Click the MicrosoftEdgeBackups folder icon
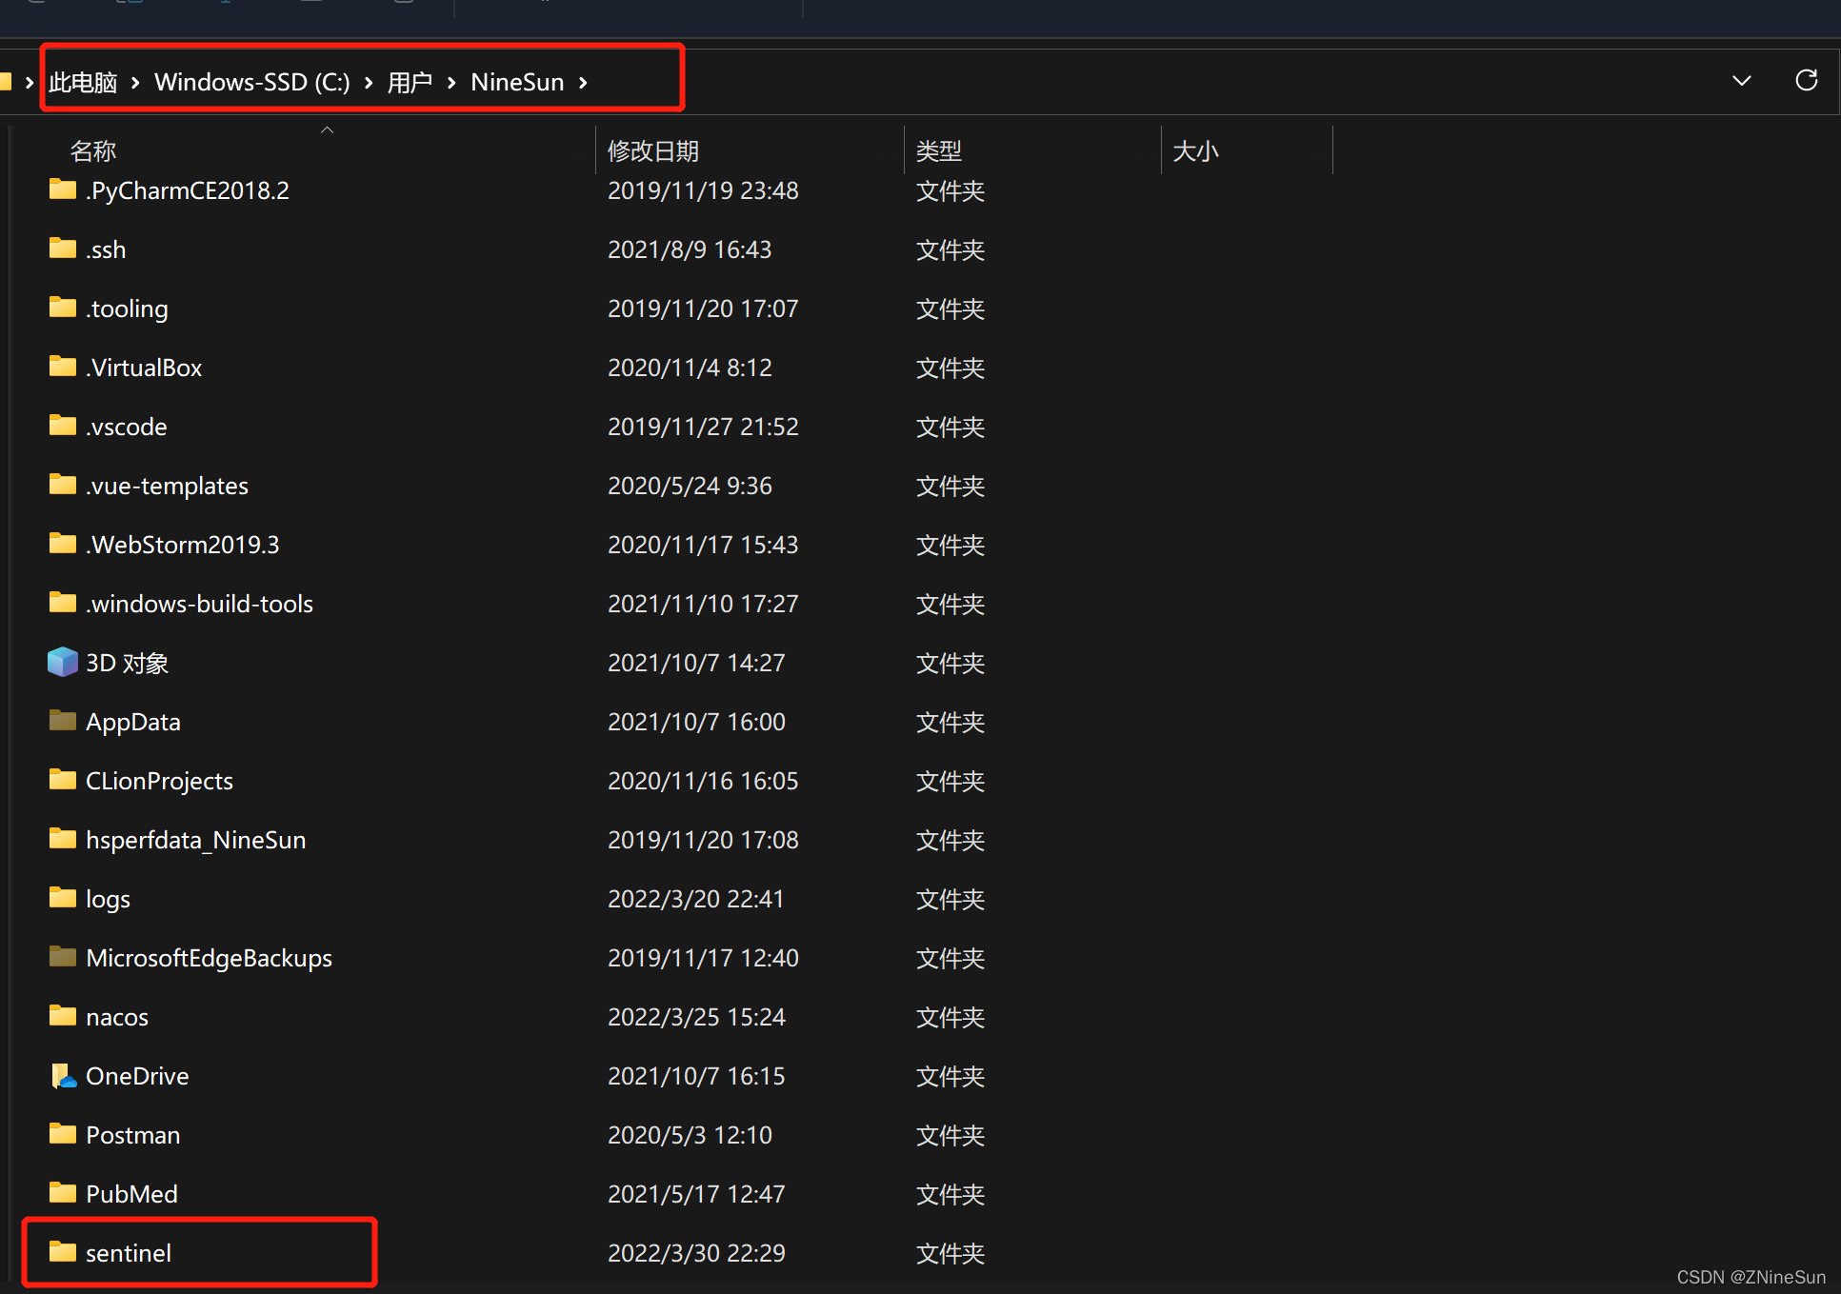The image size is (1841, 1294). point(63,957)
